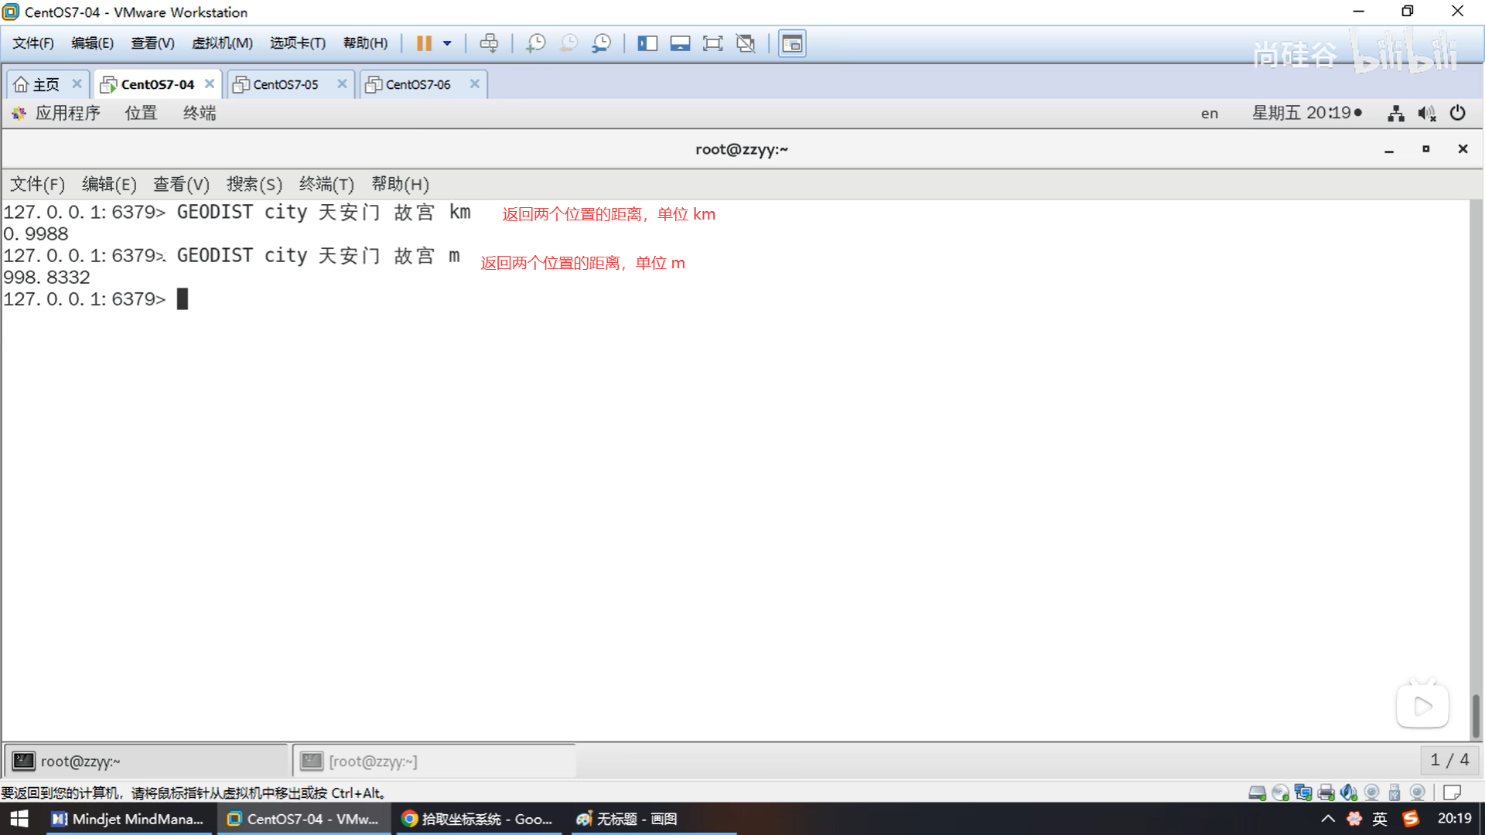The height and width of the screenshot is (835, 1485).
Task: Open the power options dropdown arrow
Action: coord(447,43)
